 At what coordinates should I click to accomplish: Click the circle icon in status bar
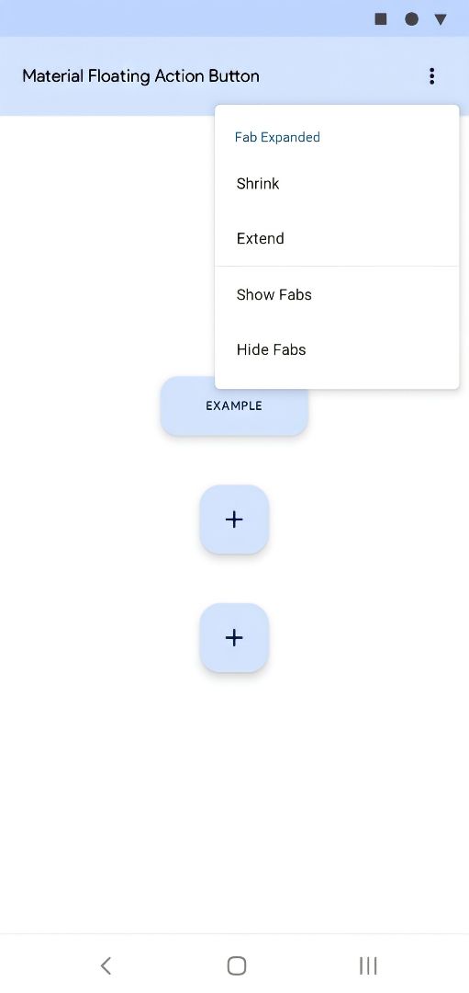pyautogui.click(x=411, y=19)
